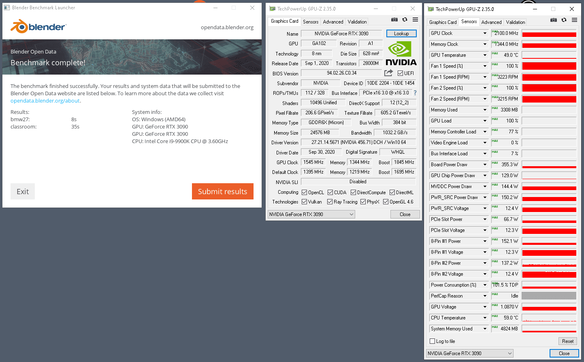
Task: Click the MAX indicator of GPU Clock reading
Action: [494, 31]
